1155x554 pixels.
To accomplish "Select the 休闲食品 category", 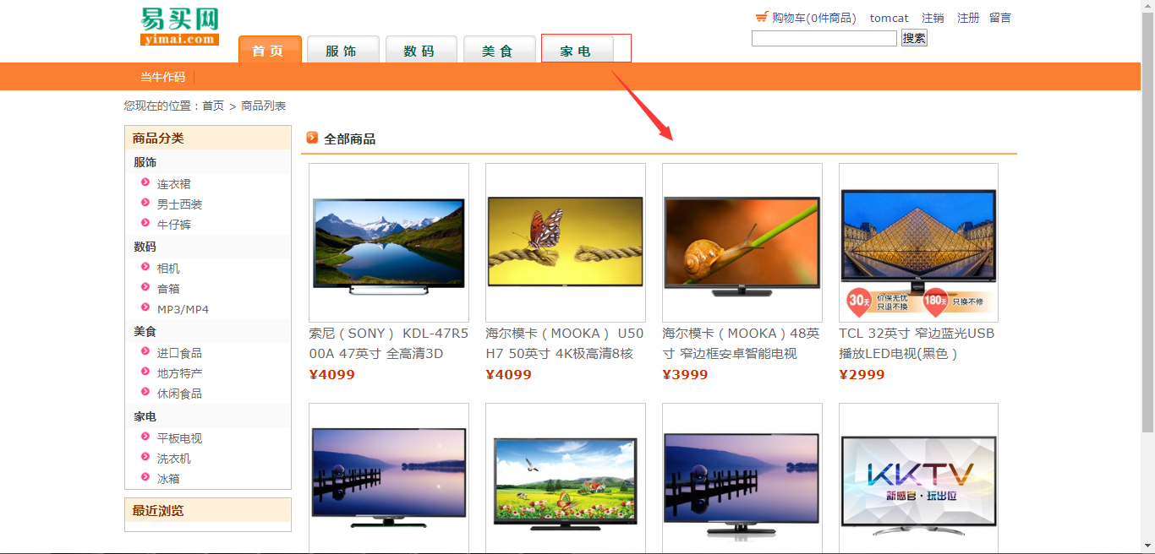I will click(180, 394).
